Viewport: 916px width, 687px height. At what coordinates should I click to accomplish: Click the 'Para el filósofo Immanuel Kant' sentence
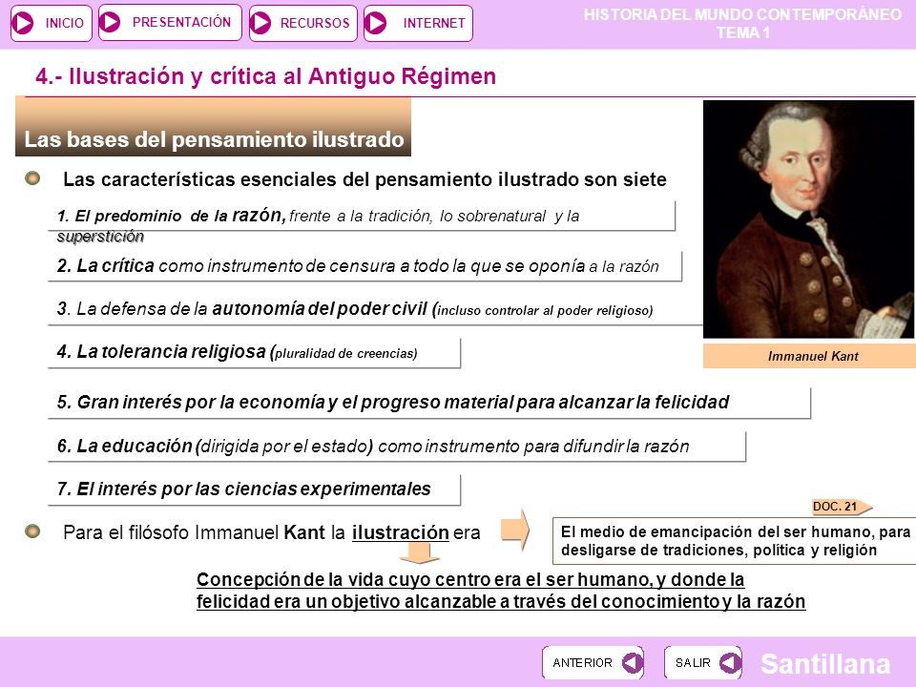tap(272, 532)
